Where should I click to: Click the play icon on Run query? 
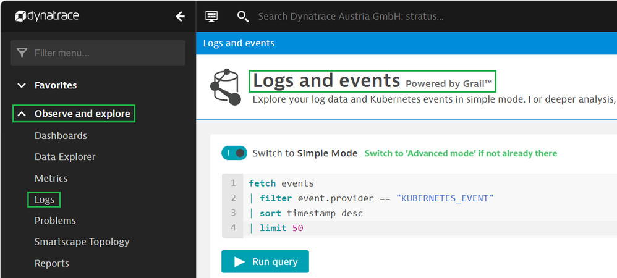(239, 262)
